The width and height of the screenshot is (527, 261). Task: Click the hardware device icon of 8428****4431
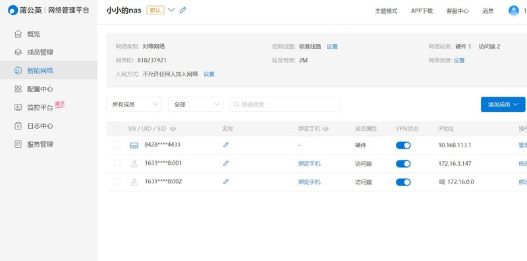point(134,145)
